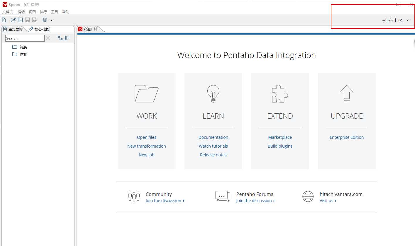The image size is (415, 246).
Task: Click the perspectives layers icon
Action: tap(45, 20)
